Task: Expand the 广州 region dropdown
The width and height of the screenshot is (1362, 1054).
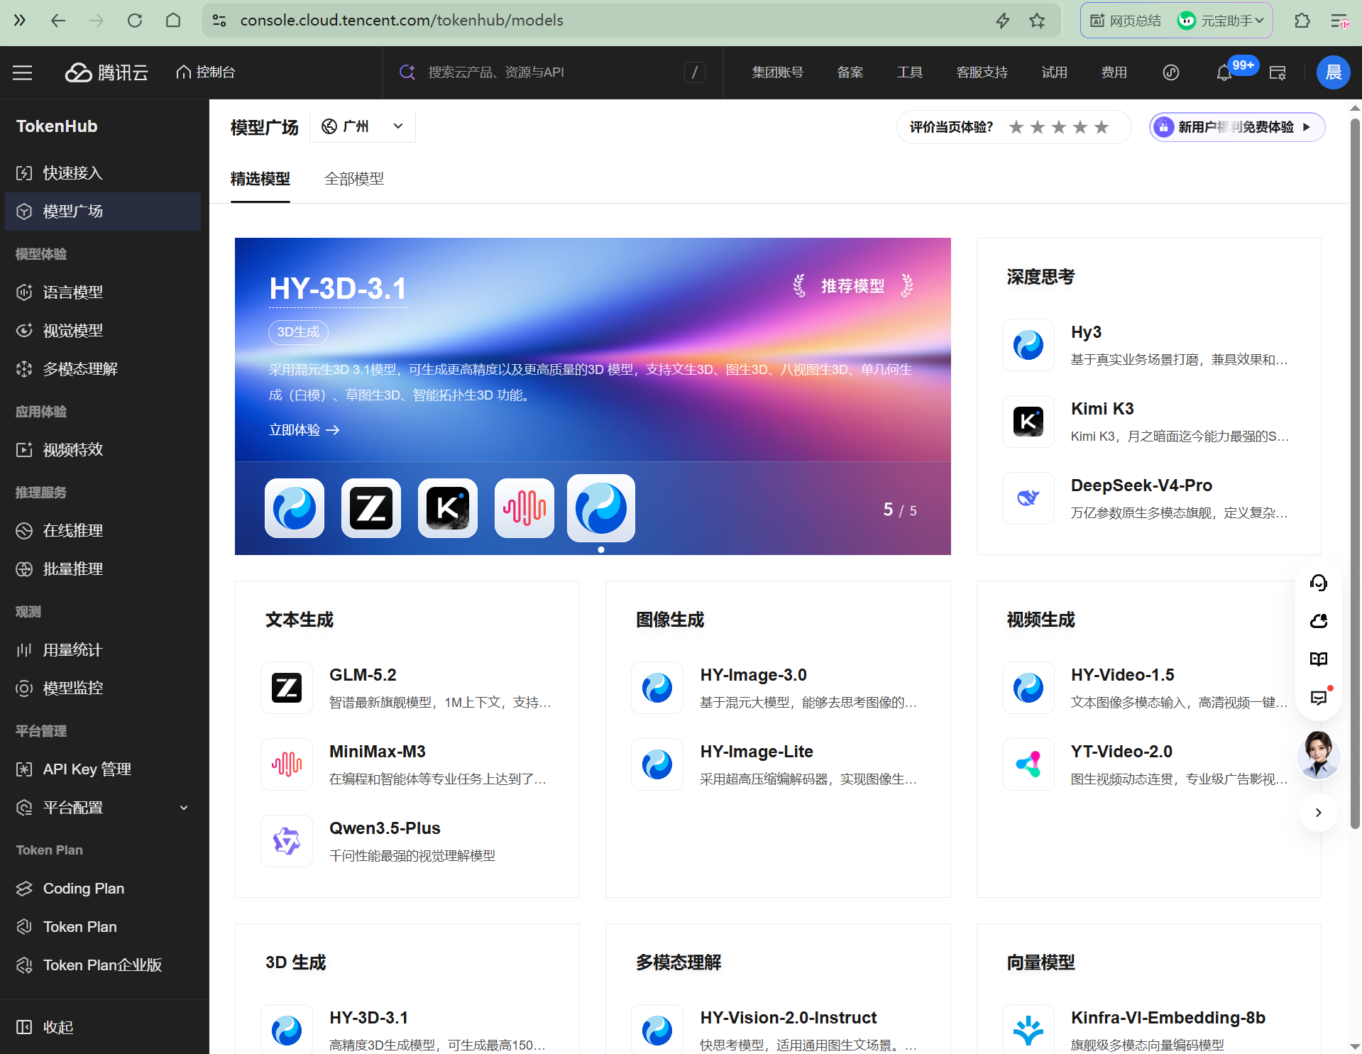Action: 363,126
